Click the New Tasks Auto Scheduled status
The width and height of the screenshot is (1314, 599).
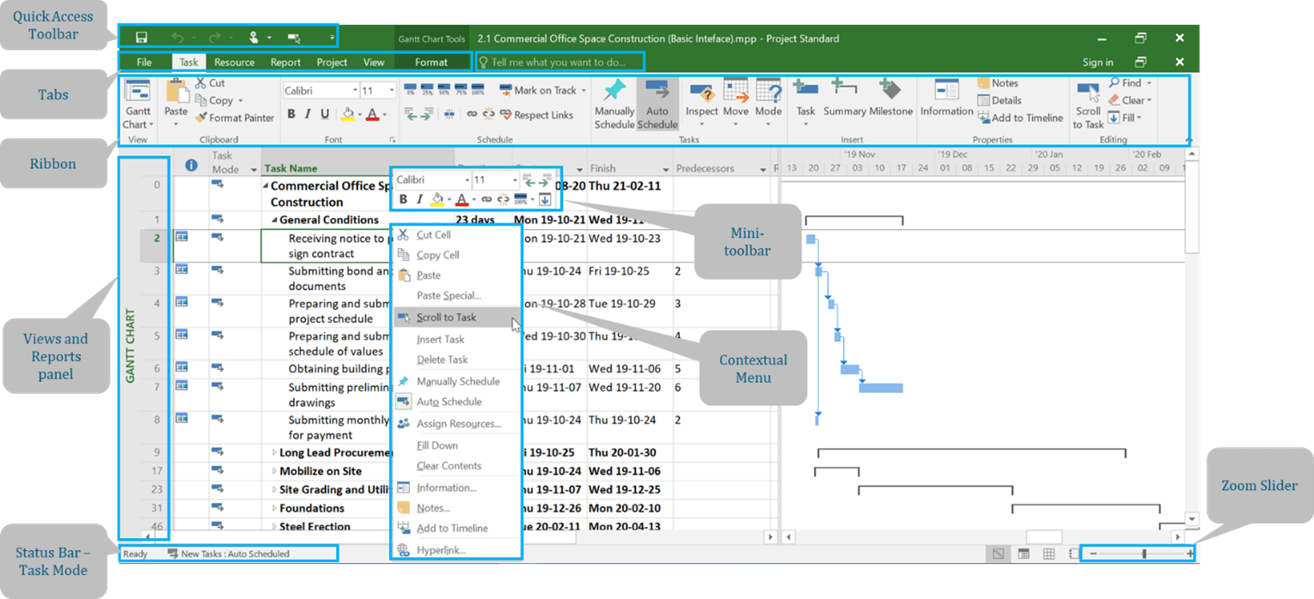click(229, 554)
